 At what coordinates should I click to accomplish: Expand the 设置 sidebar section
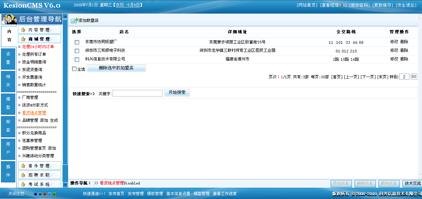click(8, 59)
